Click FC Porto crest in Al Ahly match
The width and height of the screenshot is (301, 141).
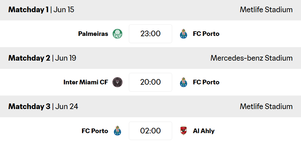(x=117, y=131)
